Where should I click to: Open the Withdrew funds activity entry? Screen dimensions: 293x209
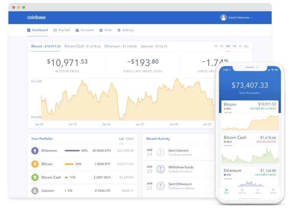pyautogui.click(x=179, y=169)
